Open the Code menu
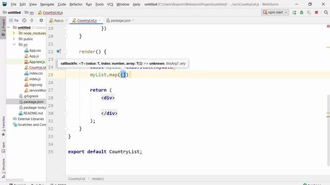This screenshot has width=330, height=185. 62,4
